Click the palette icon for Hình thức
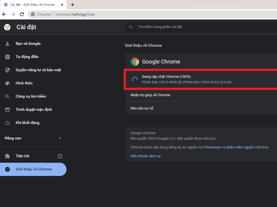The width and height of the screenshot is (277, 207). 8,83
